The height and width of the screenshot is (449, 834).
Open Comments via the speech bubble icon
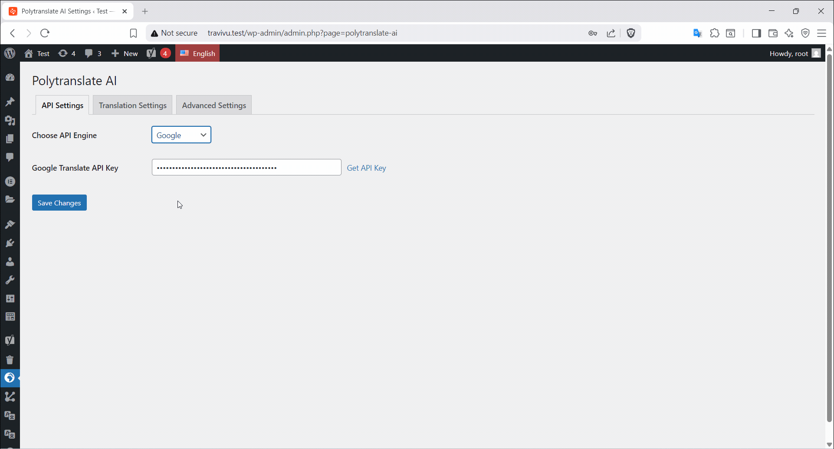(10, 157)
